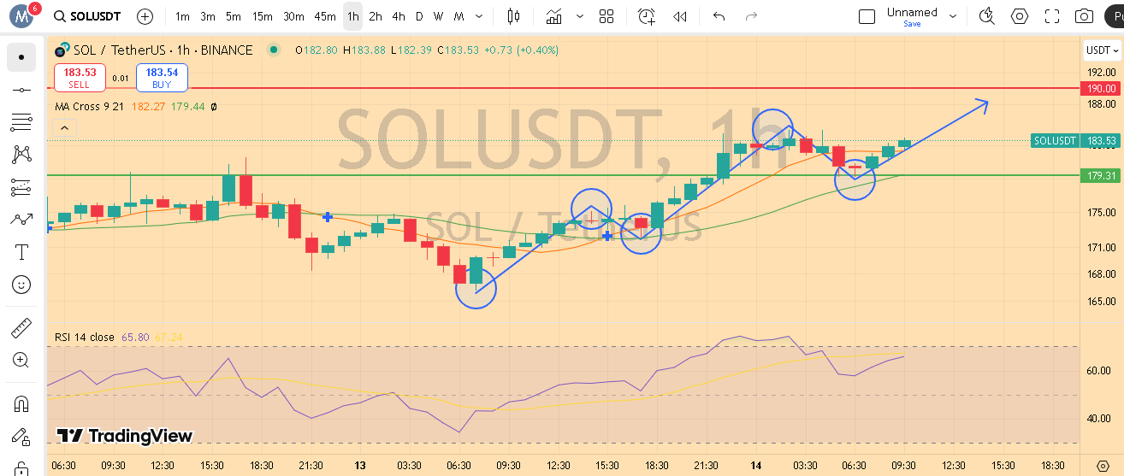The image size is (1124, 476).
Task: Click the ø icon beside MA Cross values
Action: coord(213,107)
